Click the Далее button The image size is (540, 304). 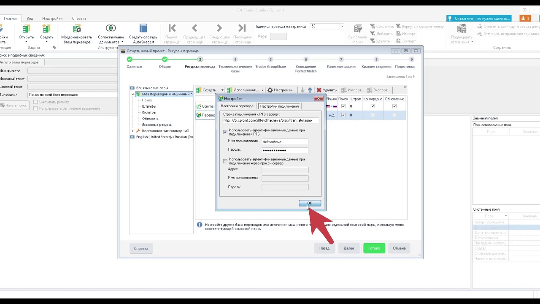pos(349,248)
